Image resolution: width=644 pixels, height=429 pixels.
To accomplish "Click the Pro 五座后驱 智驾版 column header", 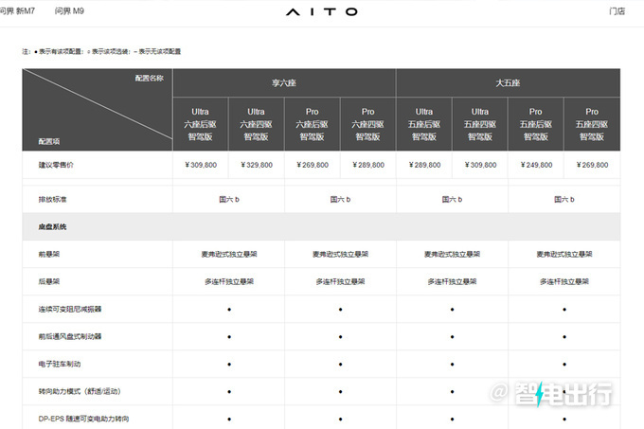I will tap(536, 124).
